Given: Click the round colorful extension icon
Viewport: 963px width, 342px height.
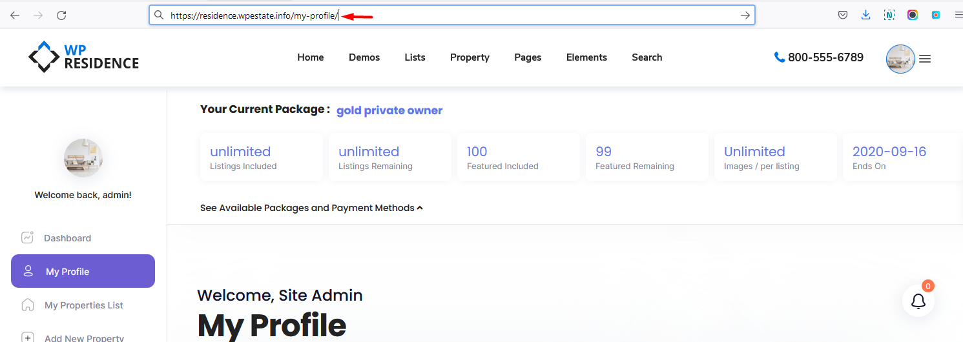Looking at the screenshot, I should pos(913,15).
